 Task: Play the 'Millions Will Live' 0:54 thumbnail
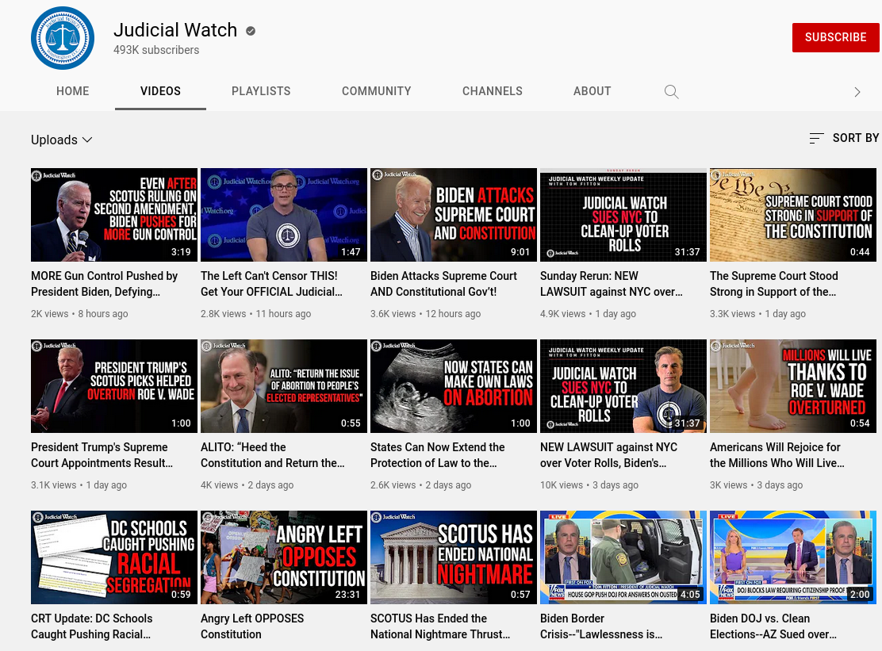tap(793, 386)
